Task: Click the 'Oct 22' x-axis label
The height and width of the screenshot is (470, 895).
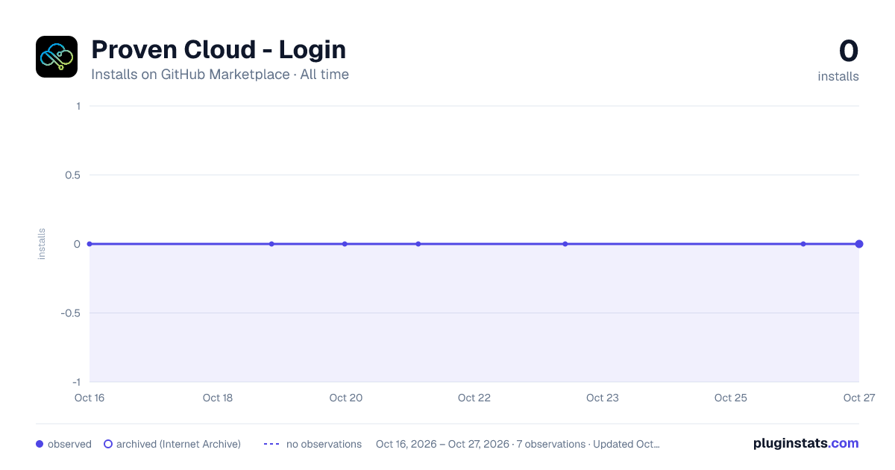Action: (474, 398)
